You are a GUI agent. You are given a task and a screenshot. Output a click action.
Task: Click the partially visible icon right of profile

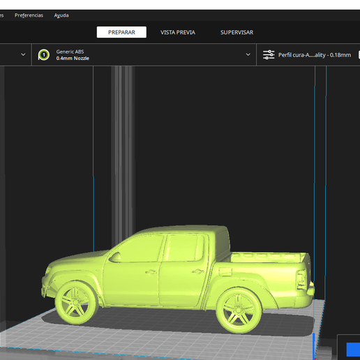pyautogui.click(x=359, y=55)
